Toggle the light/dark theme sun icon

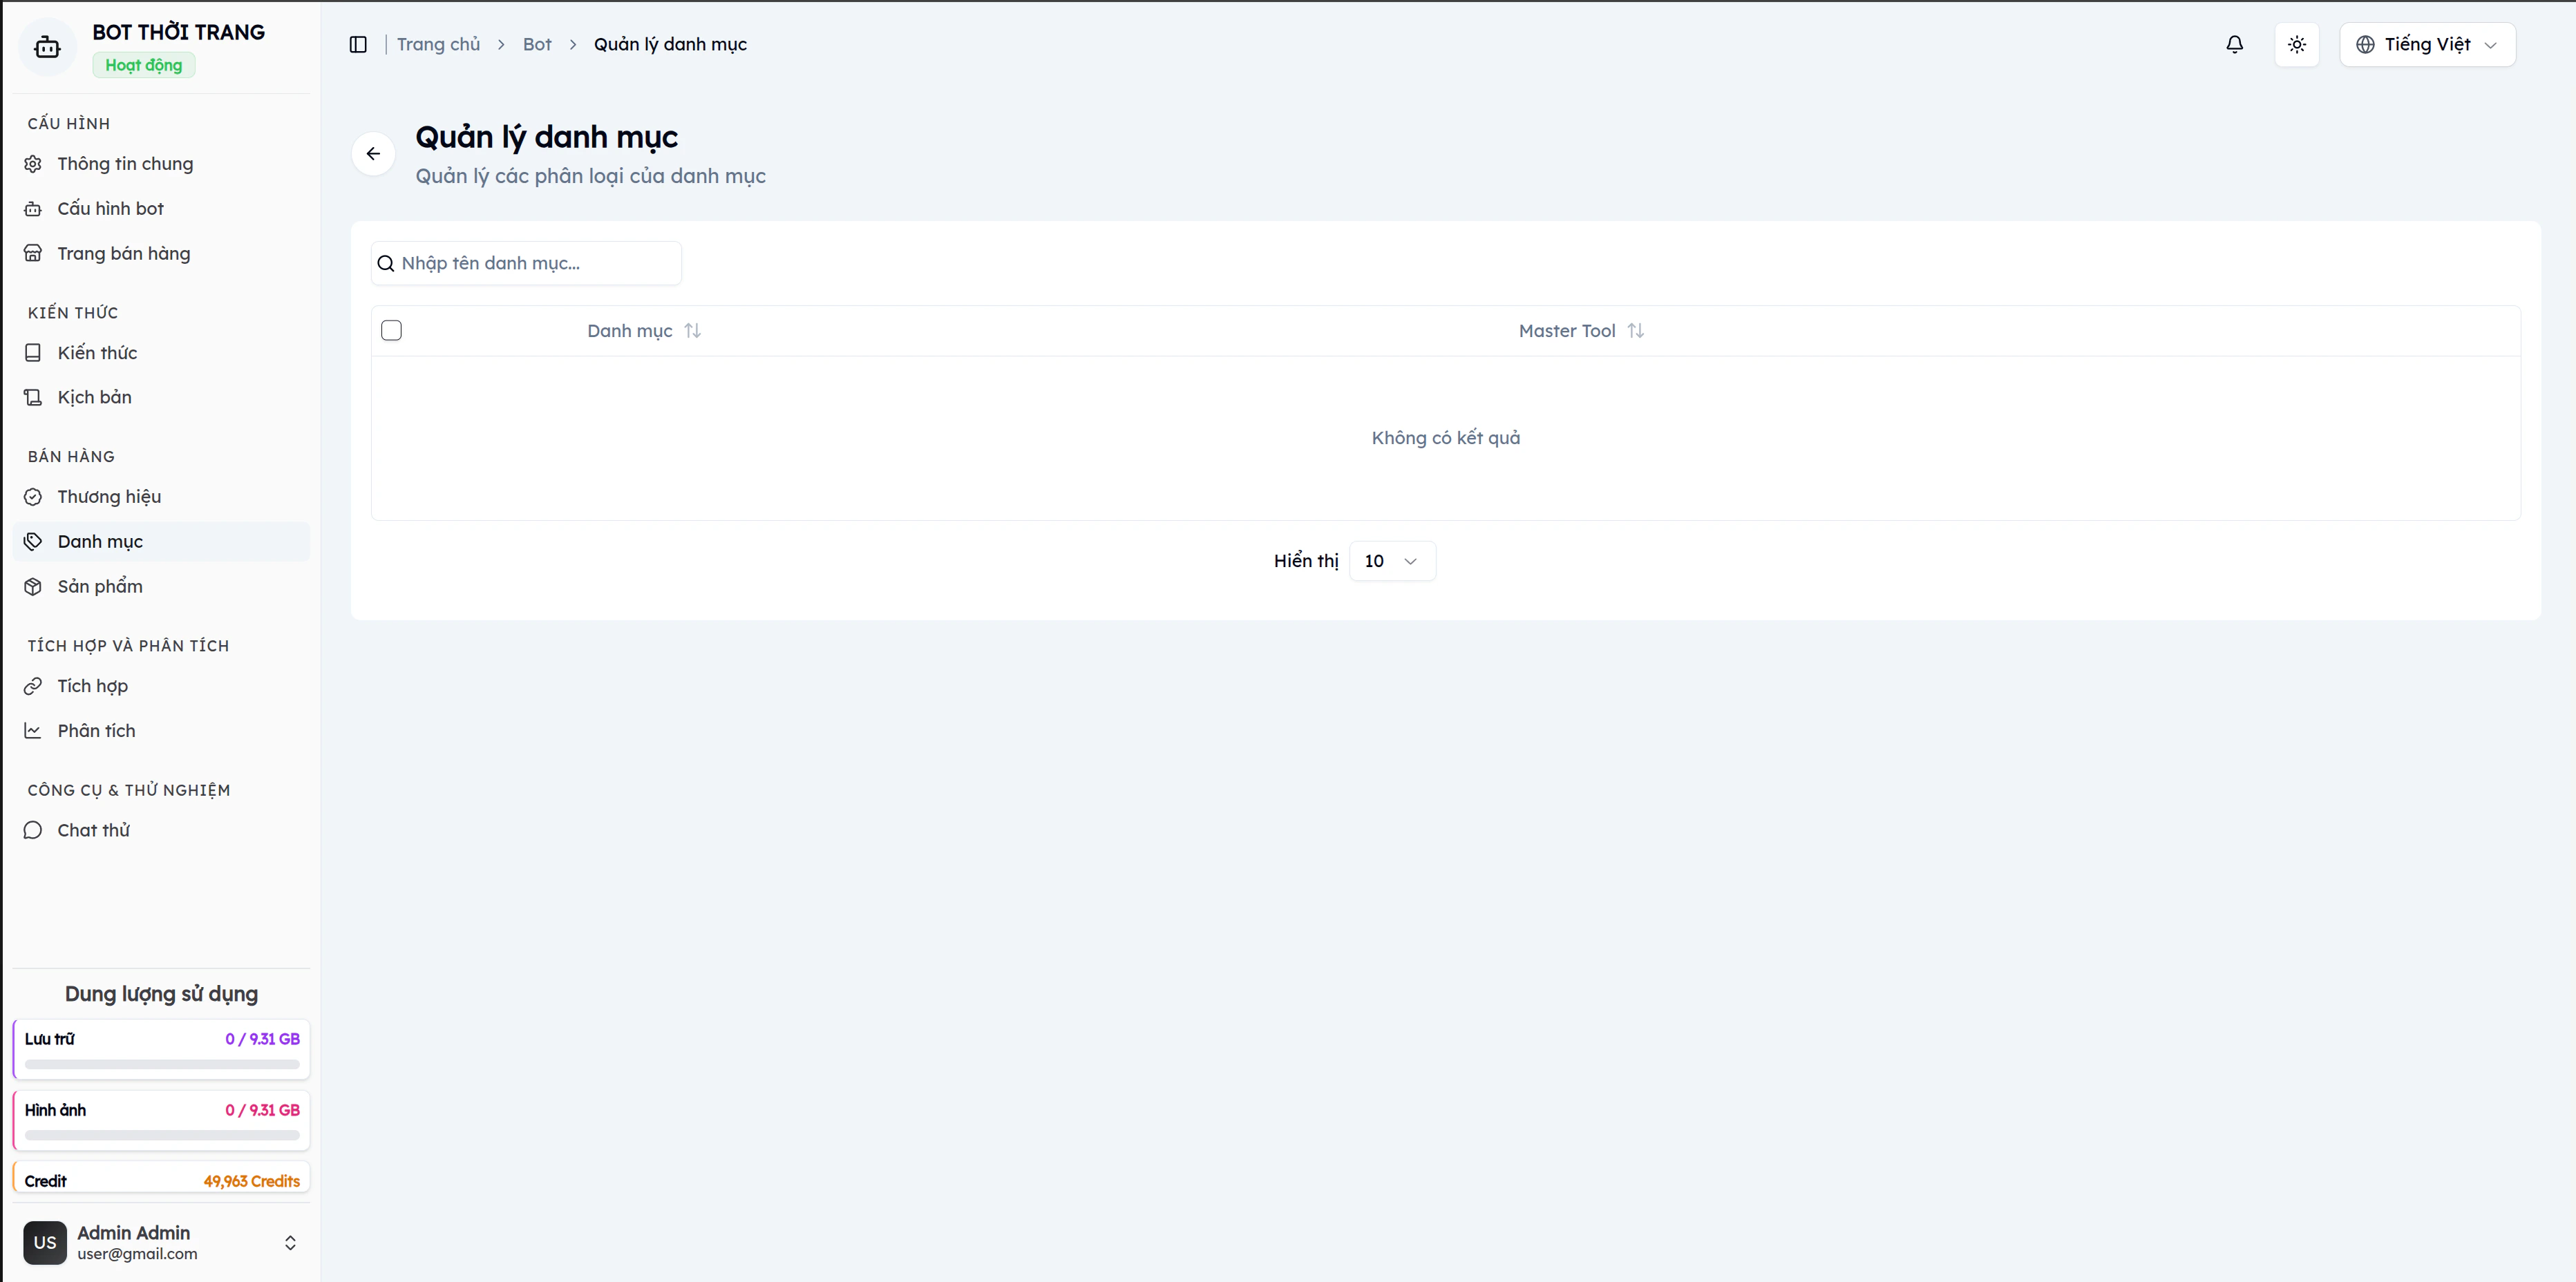(2296, 44)
